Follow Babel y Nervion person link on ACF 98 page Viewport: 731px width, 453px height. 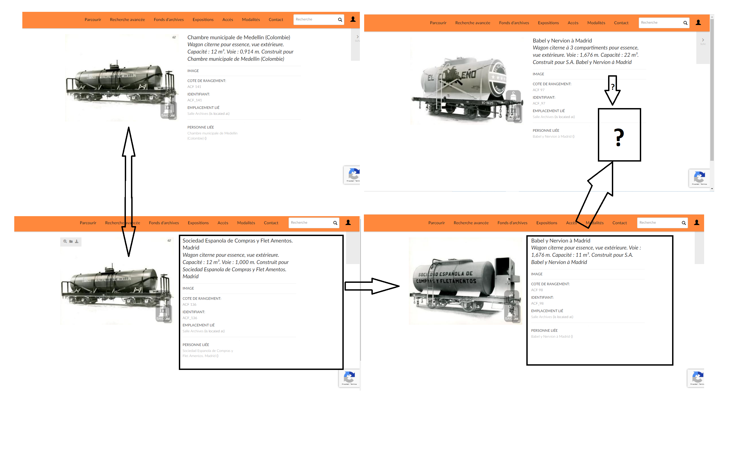(551, 337)
